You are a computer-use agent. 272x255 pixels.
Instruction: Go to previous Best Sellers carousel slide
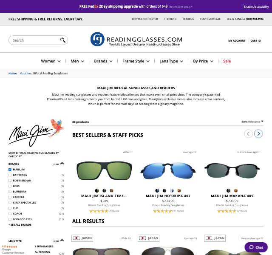[x=248, y=133]
